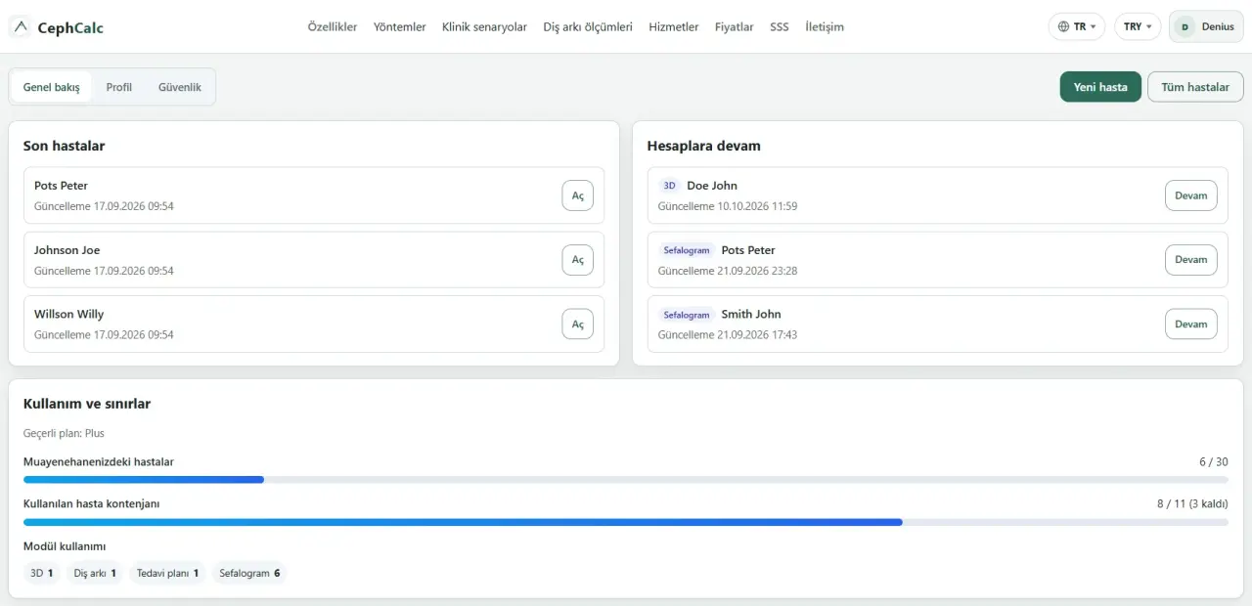Open the Denius account menu
Screen dimensions: 1252x606
(1206, 27)
